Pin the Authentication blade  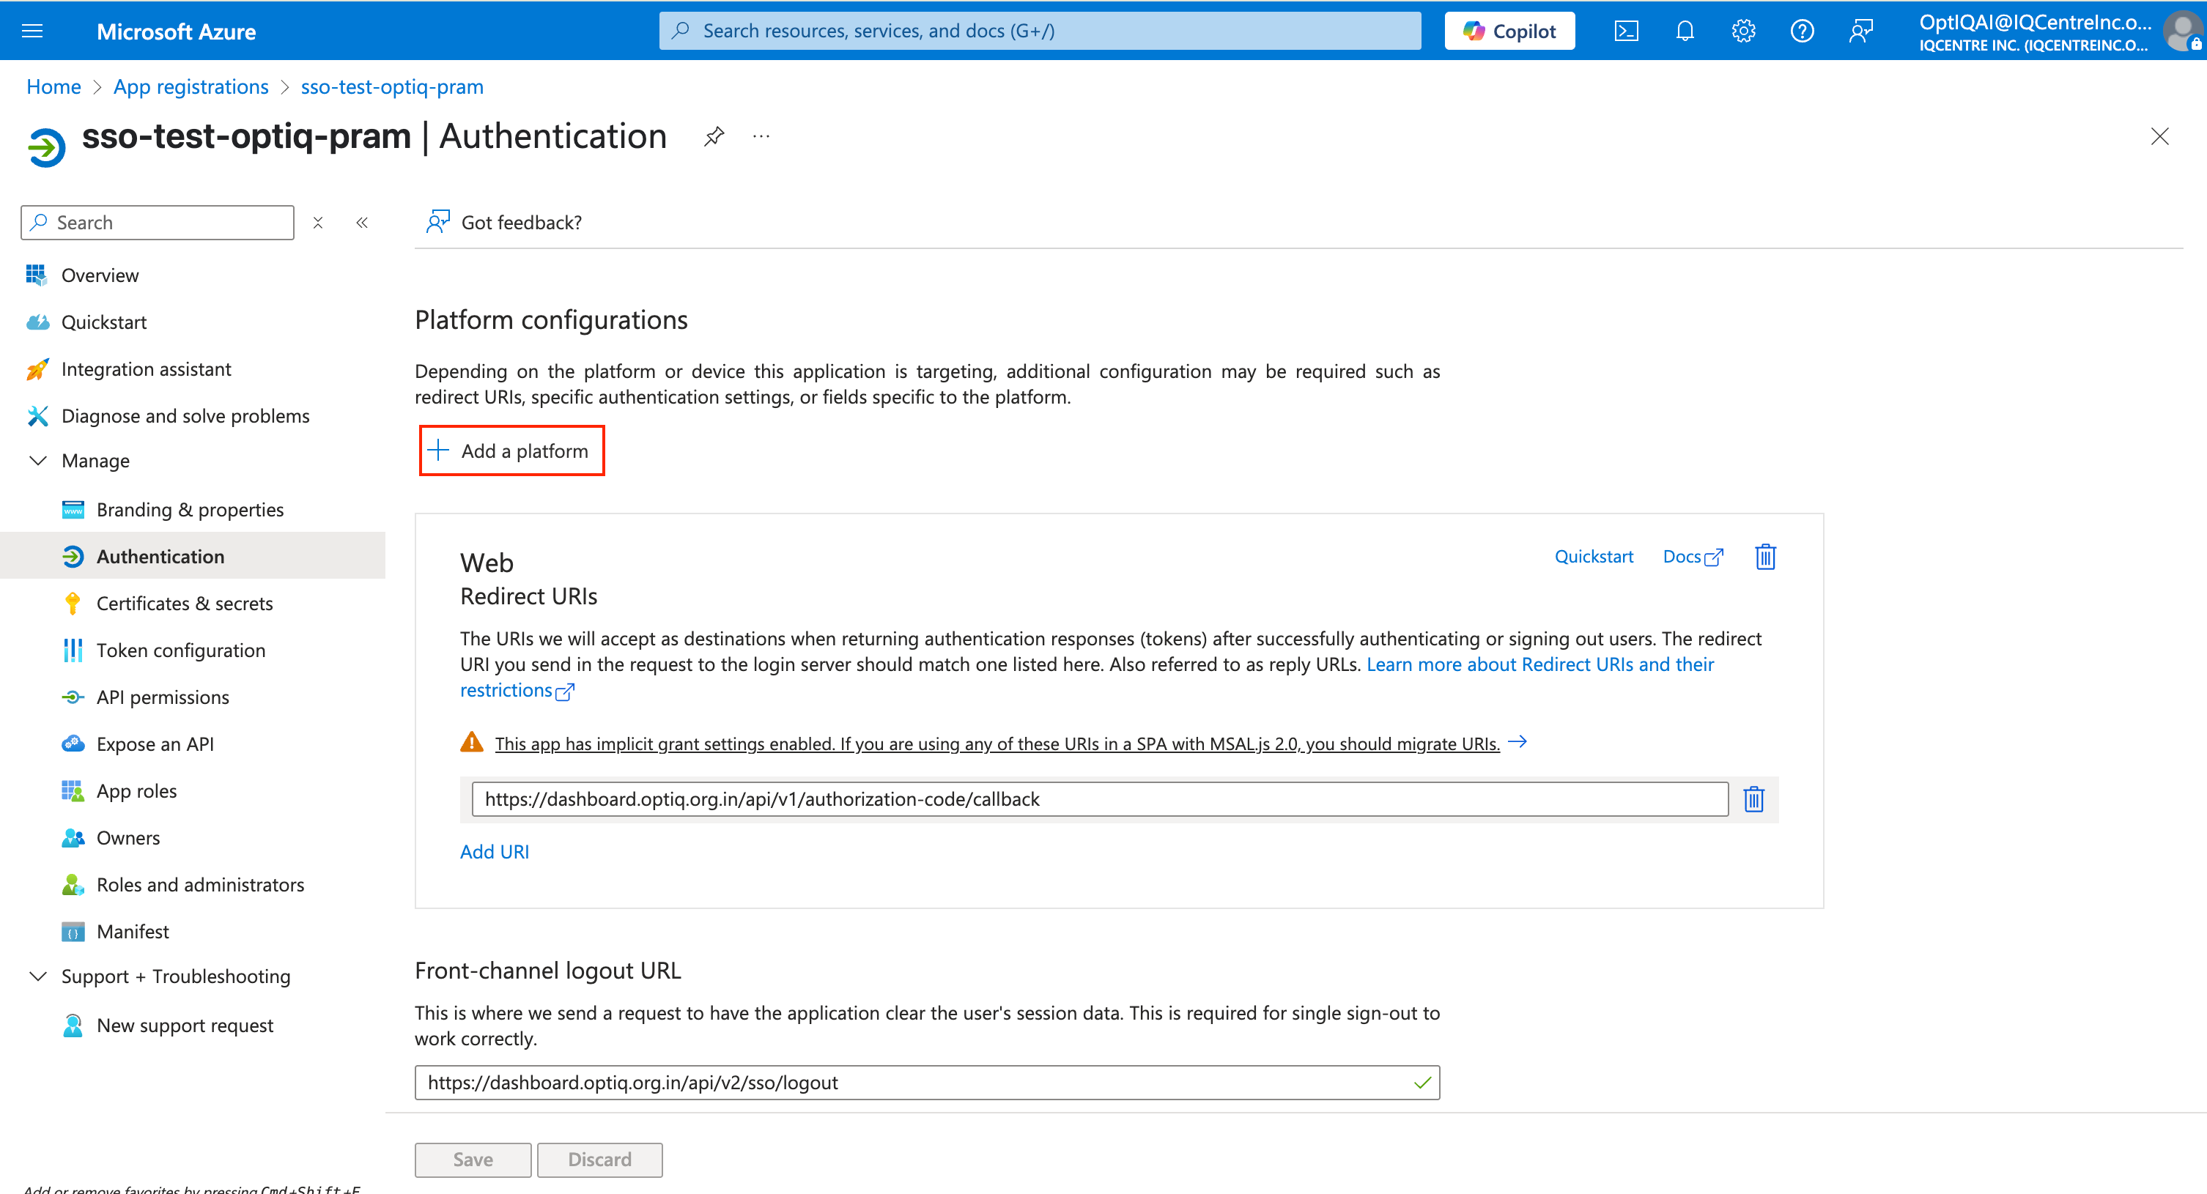pyautogui.click(x=714, y=136)
